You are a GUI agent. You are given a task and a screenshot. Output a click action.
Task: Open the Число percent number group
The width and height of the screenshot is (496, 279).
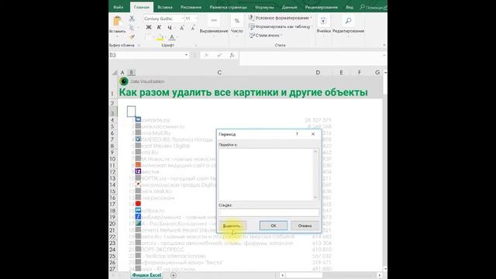(x=236, y=25)
